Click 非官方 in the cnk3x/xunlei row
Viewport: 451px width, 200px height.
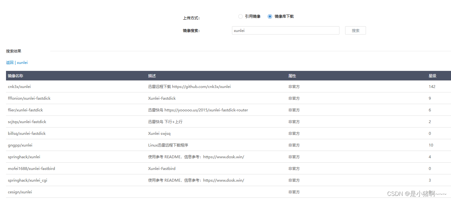294,87
